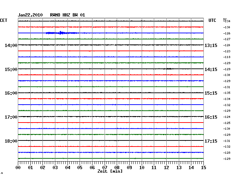
Task: Click the DC value -118
Action: click(227, 57)
